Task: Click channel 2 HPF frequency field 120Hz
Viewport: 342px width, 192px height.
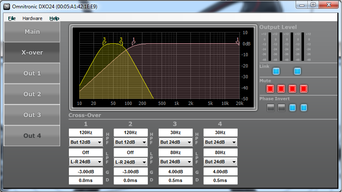Action: (130, 132)
